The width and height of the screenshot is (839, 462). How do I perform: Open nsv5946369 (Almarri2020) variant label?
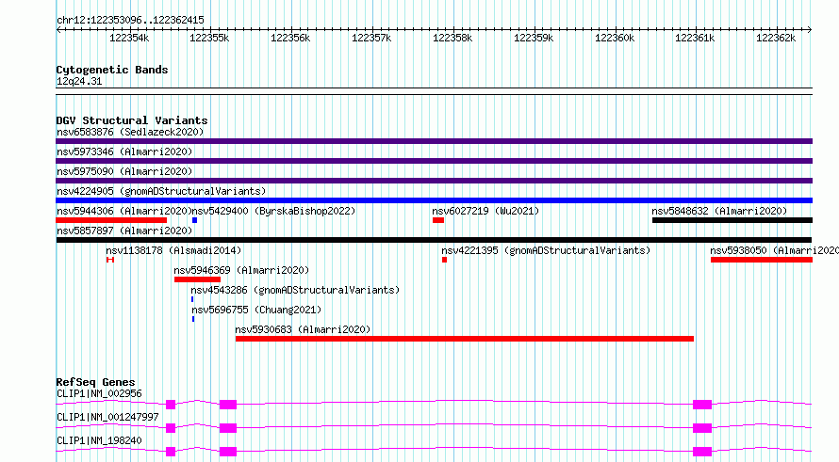click(x=241, y=270)
